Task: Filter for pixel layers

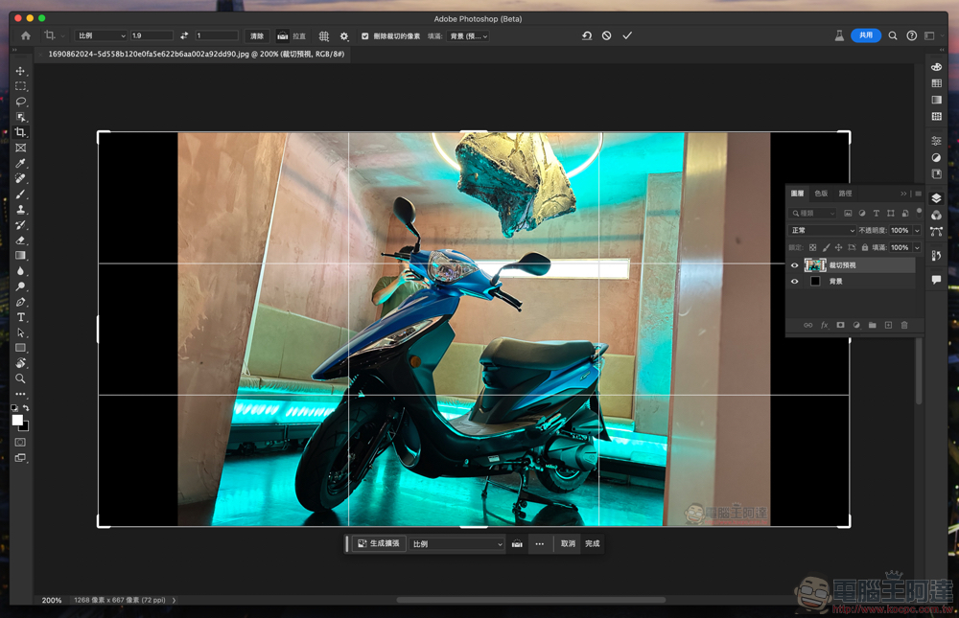Action: tap(848, 213)
